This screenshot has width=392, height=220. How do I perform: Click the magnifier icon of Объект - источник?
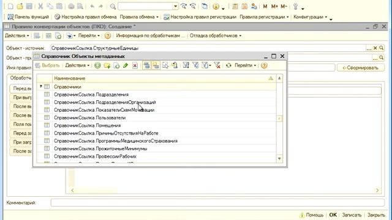pyautogui.click(x=381, y=48)
